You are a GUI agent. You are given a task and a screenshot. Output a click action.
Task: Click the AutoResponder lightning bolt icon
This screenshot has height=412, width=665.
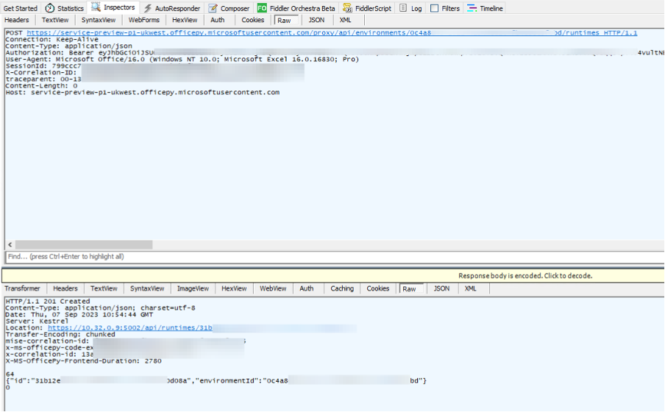[147, 8]
